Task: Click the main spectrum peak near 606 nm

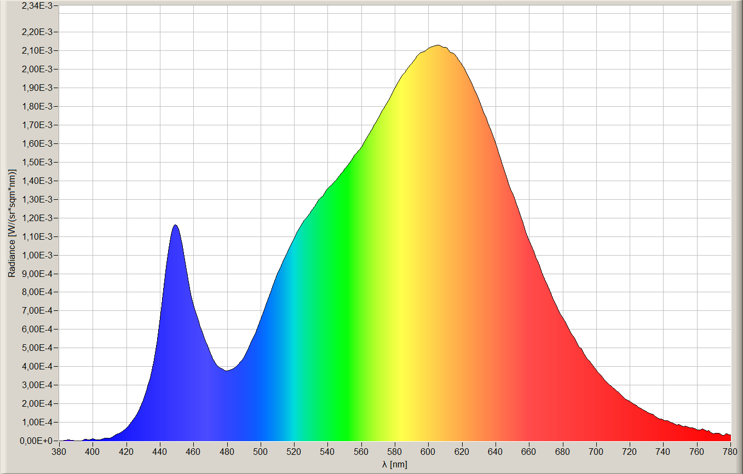Action: [438, 46]
